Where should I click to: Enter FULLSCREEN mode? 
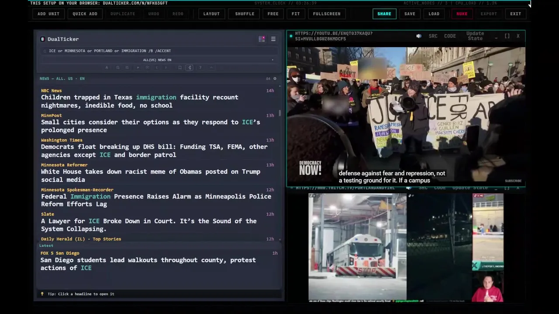point(327,14)
